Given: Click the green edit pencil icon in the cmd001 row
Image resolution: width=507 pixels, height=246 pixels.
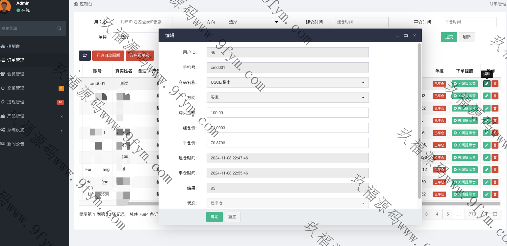Looking at the screenshot, I should coord(487,84).
